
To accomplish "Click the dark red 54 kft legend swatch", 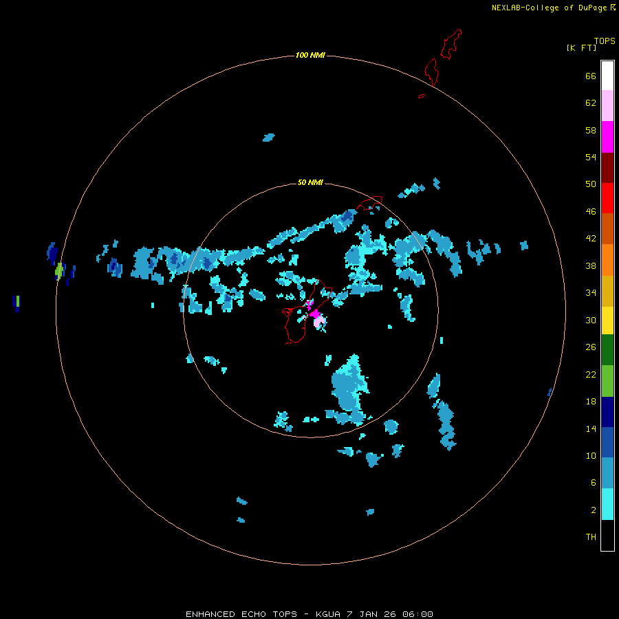I will click(x=607, y=168).
